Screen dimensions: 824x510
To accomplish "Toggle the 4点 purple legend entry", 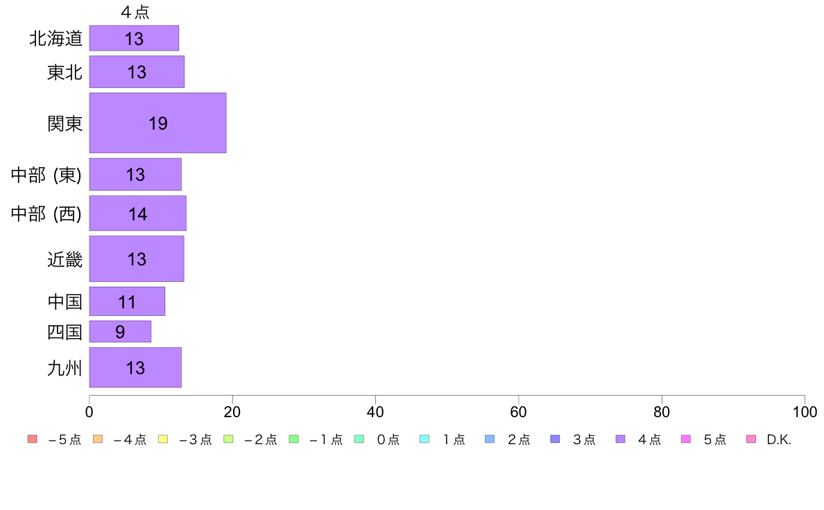I will [639, 439].
